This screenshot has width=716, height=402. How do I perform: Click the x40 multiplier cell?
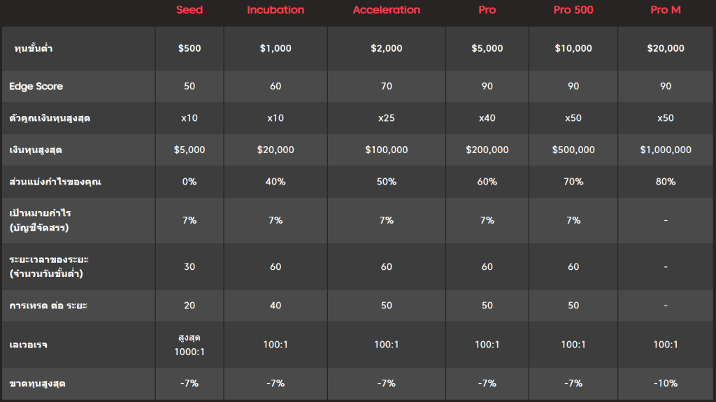coord(487,118)
